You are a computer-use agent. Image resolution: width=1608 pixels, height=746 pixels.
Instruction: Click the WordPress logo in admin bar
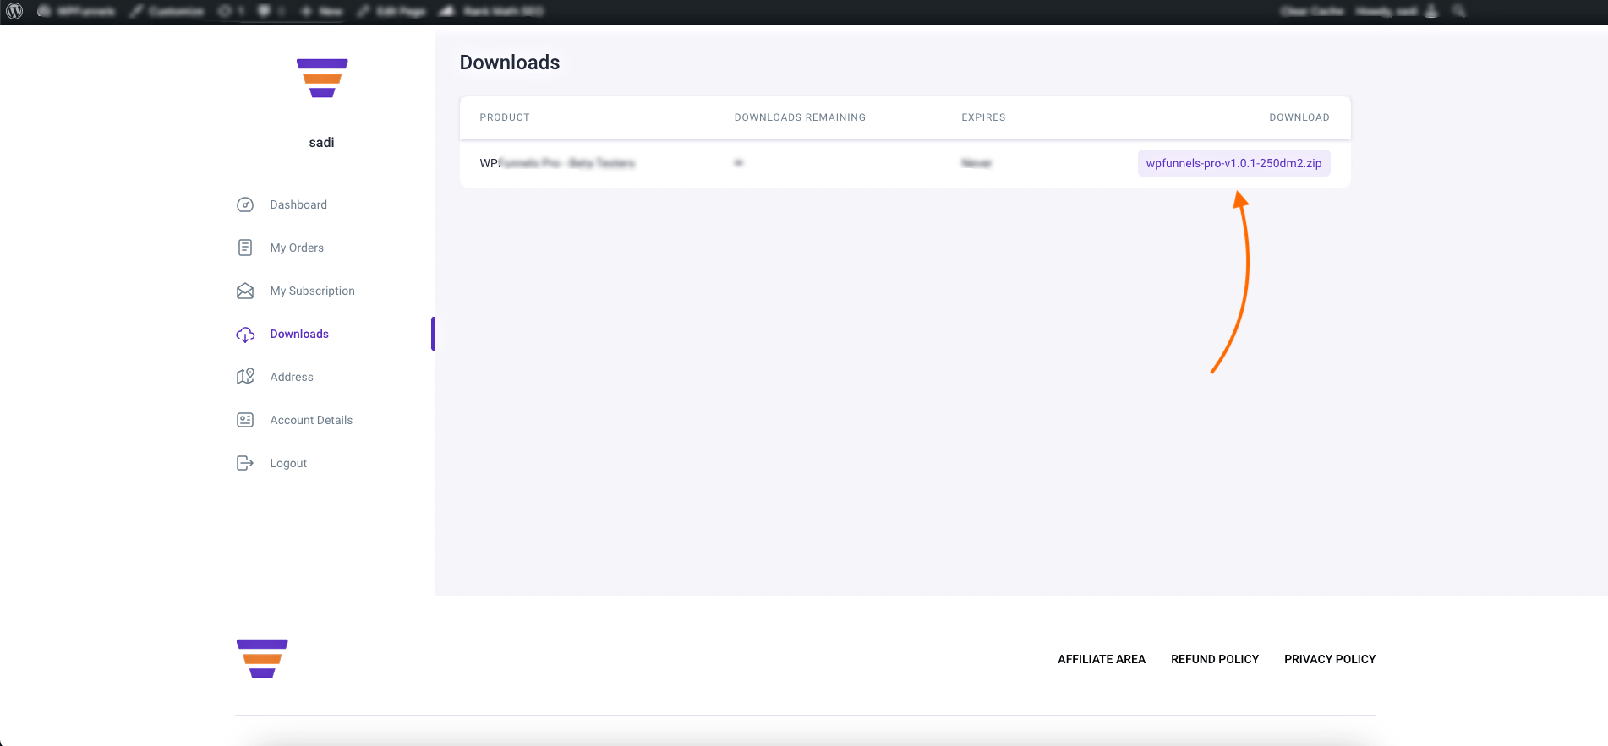(14, 11)
